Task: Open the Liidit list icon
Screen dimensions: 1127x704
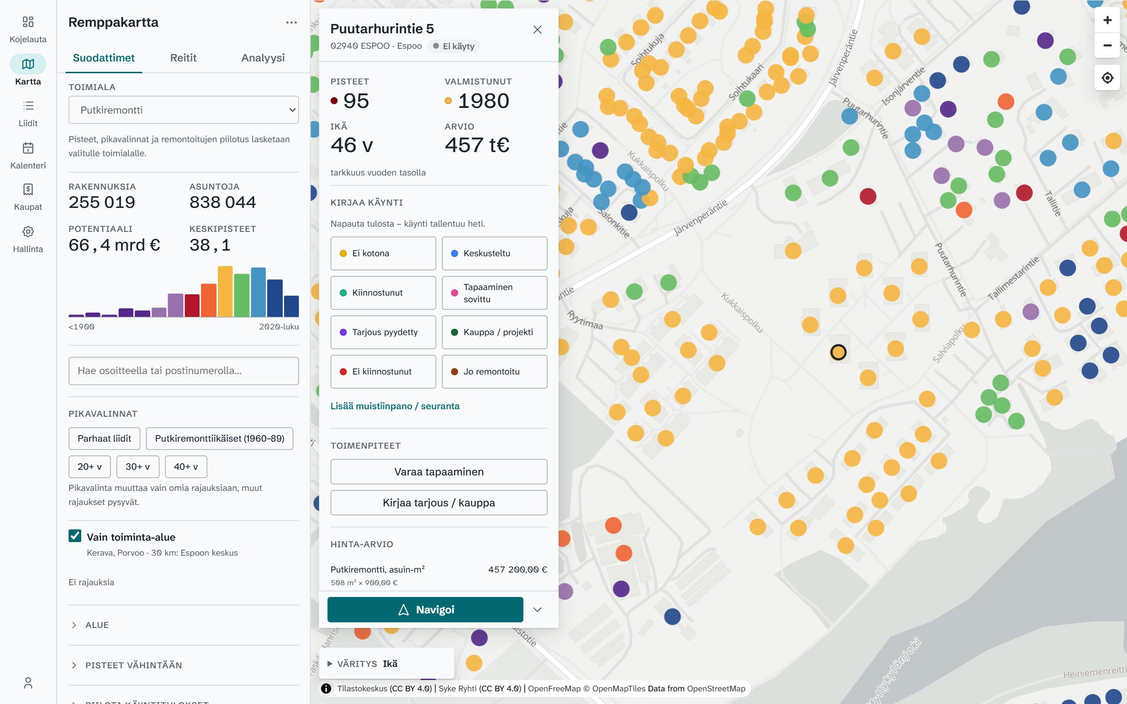Action: (x=28, y=106)
